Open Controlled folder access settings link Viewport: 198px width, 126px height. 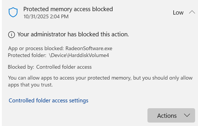pyautogui.click(x=48, y=101)
